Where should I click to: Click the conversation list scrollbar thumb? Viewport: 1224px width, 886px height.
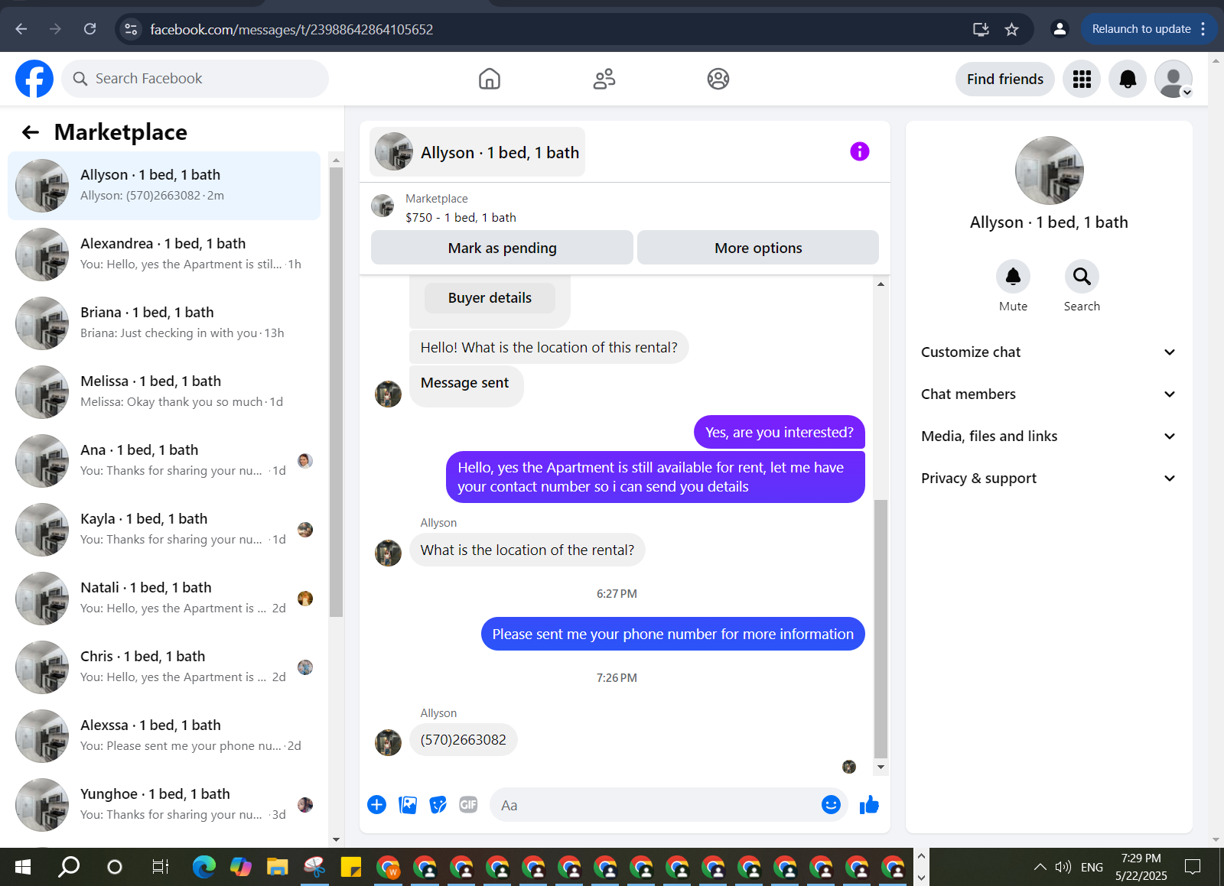pos(336,391)
